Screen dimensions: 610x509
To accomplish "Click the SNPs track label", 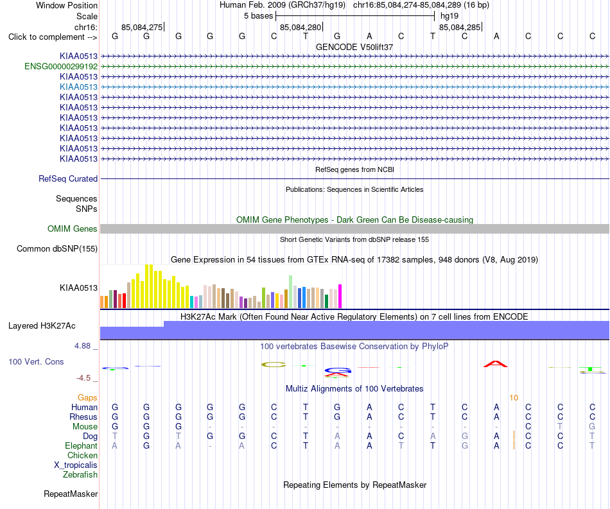I will click(87, 209).
